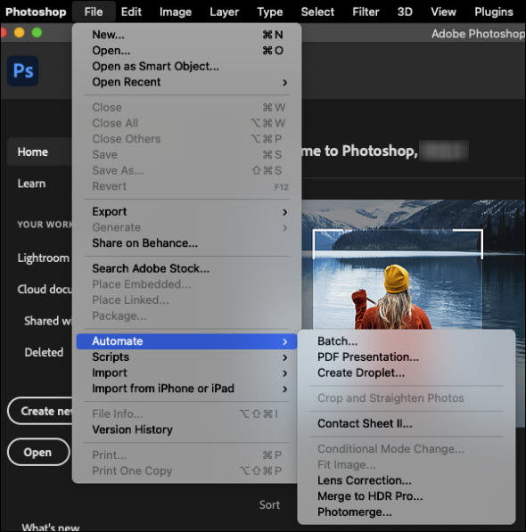
Task: Click the Create new button
Action: (x=40, y=411)
